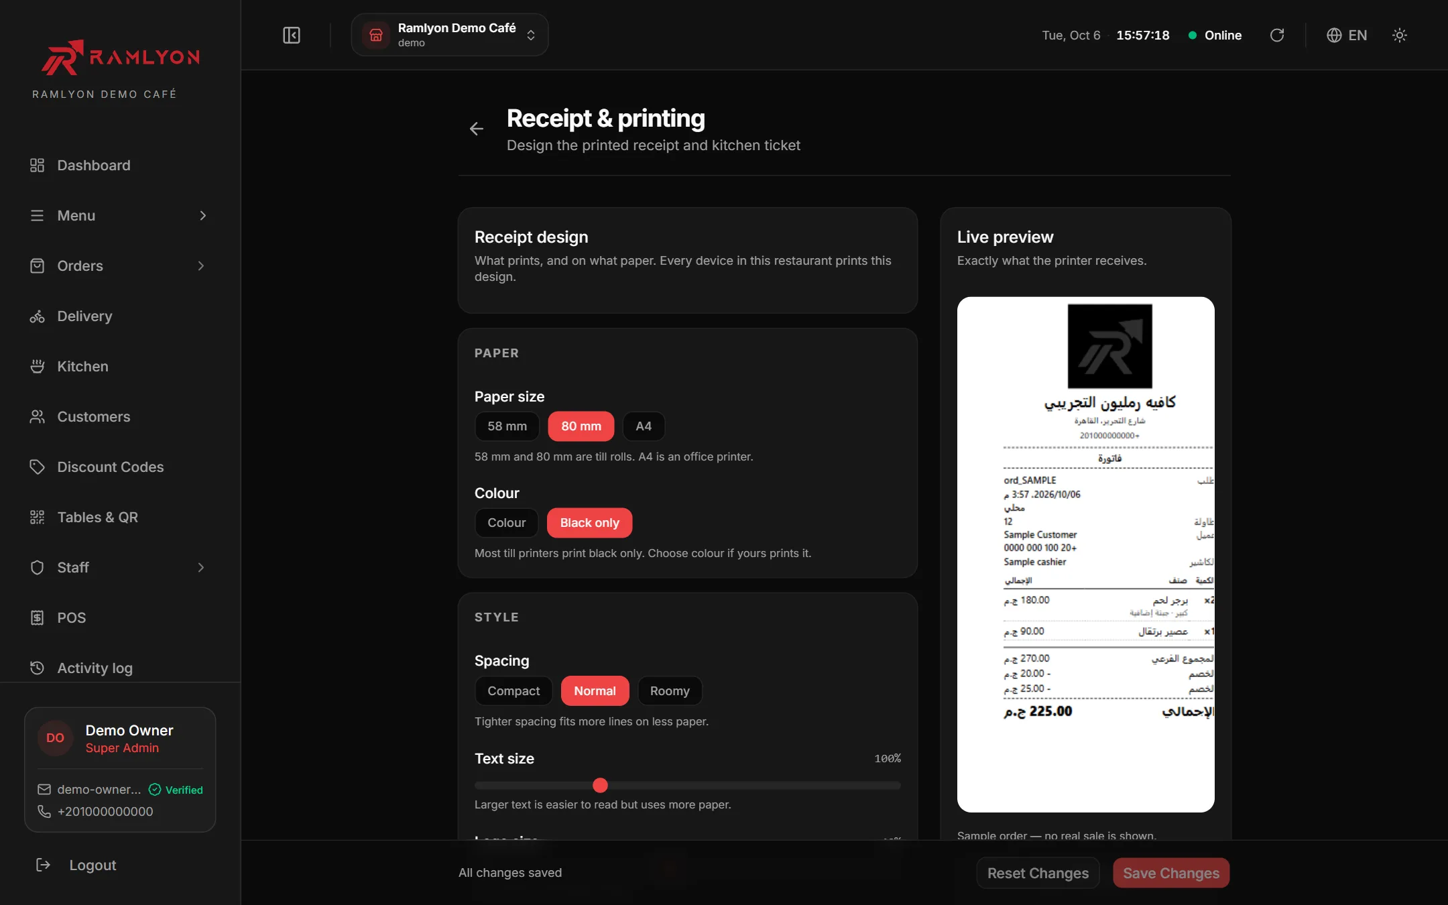This screenshot has width=1448, height=905.
Task: Click the Text size slider handle
Action: 601,785
